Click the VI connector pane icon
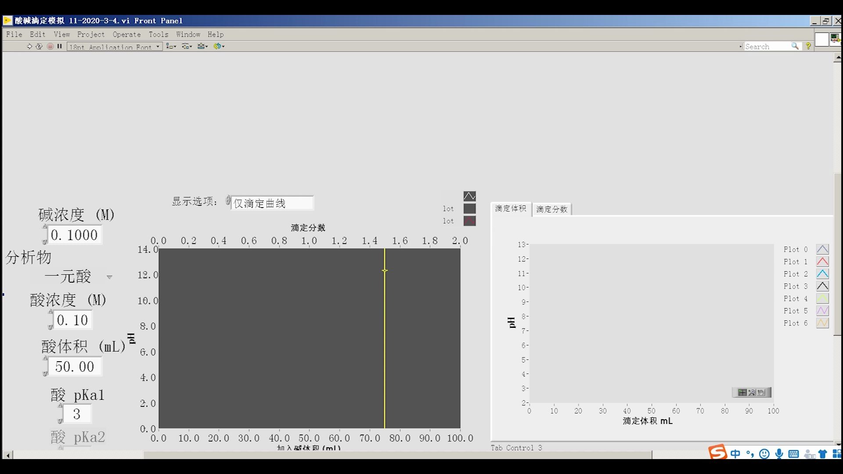Image resolution: width=843 pixels, height=474 pixels. pos(821,39)
